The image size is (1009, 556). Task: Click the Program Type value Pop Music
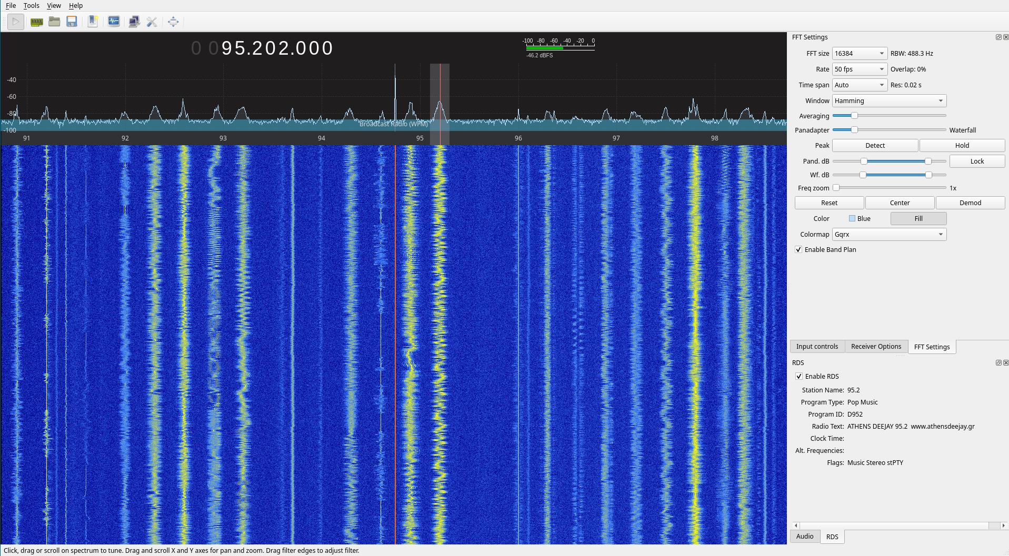(x=863, y=402)
